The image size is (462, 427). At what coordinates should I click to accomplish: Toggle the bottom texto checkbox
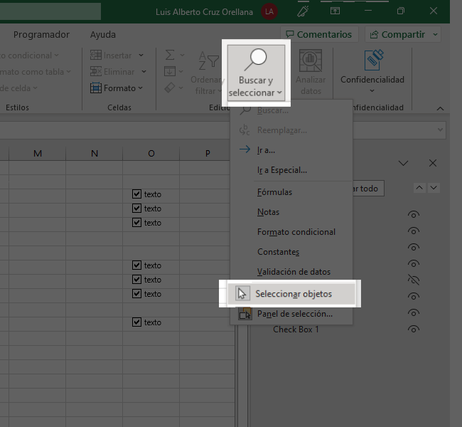[136, 322]
